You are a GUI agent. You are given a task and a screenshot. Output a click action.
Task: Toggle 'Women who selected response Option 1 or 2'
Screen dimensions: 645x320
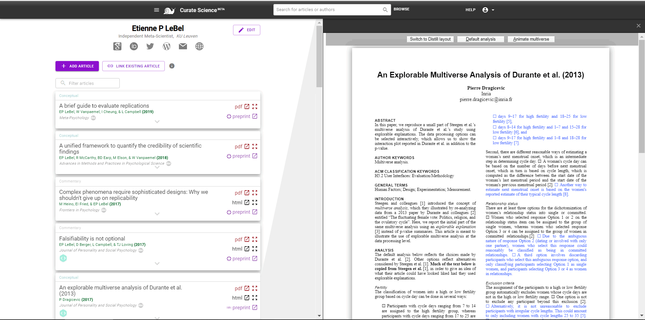pos(488,217)
